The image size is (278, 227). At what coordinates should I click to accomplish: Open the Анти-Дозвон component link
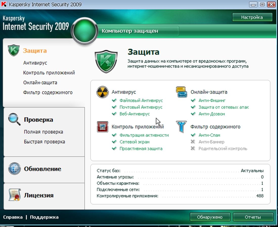tap(212, 114)
